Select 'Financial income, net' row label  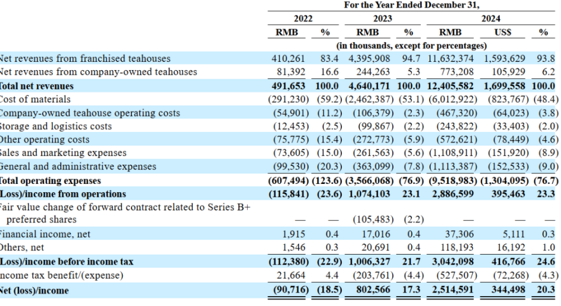45,234
